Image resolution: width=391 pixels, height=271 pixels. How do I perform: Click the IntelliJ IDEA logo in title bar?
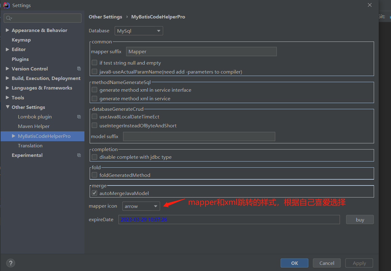(x=6, y=5)
